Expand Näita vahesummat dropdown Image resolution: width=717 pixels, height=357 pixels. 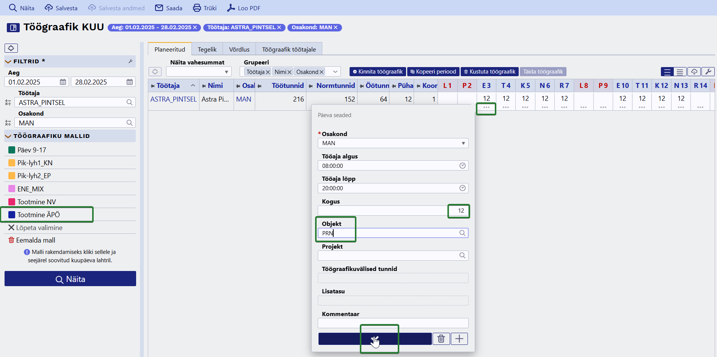pyautogui.click(x=199, y=72)
